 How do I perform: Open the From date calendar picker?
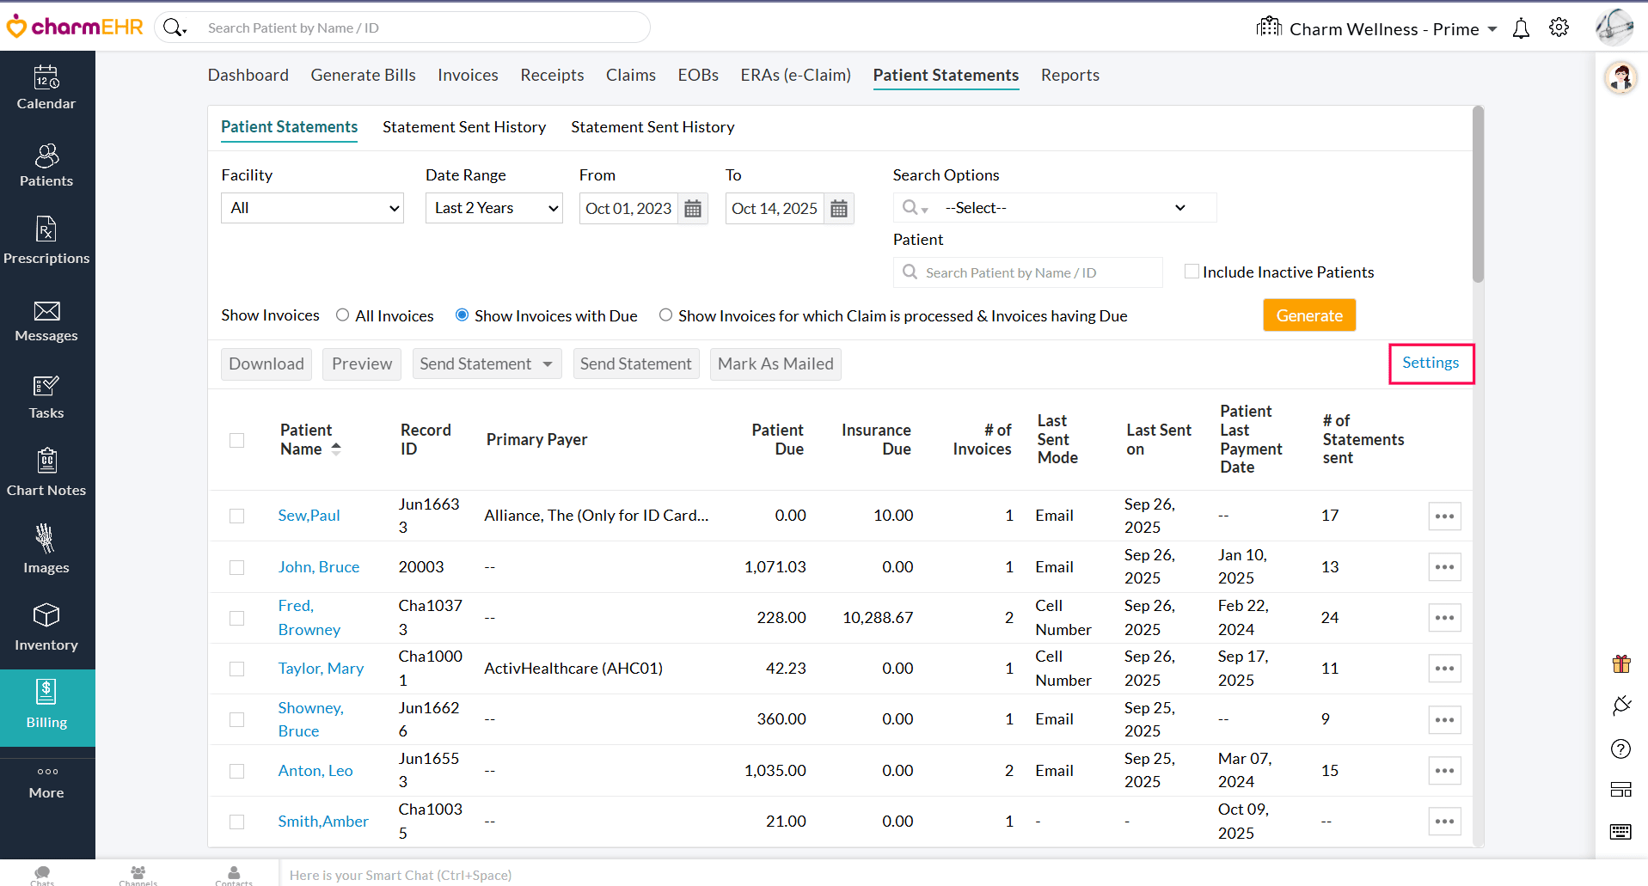point(693,209)
